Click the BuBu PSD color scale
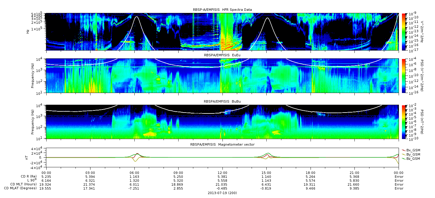435x198 pixels. click(x=403, y=122)
